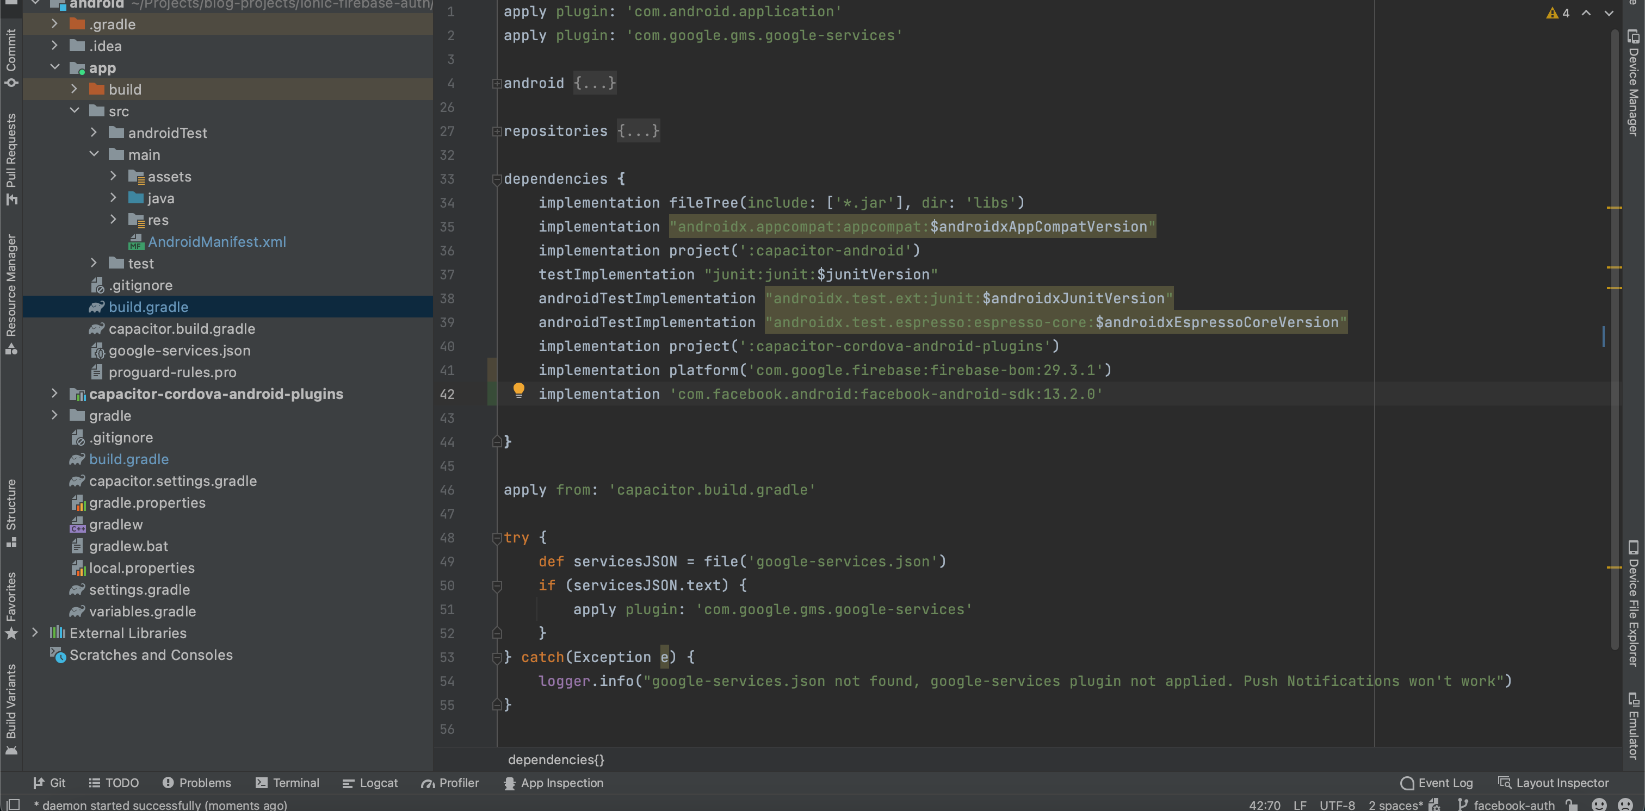The image size is (1645, 811).
Task: Expand the .idea folder
Action: click(x=54, y=45)
